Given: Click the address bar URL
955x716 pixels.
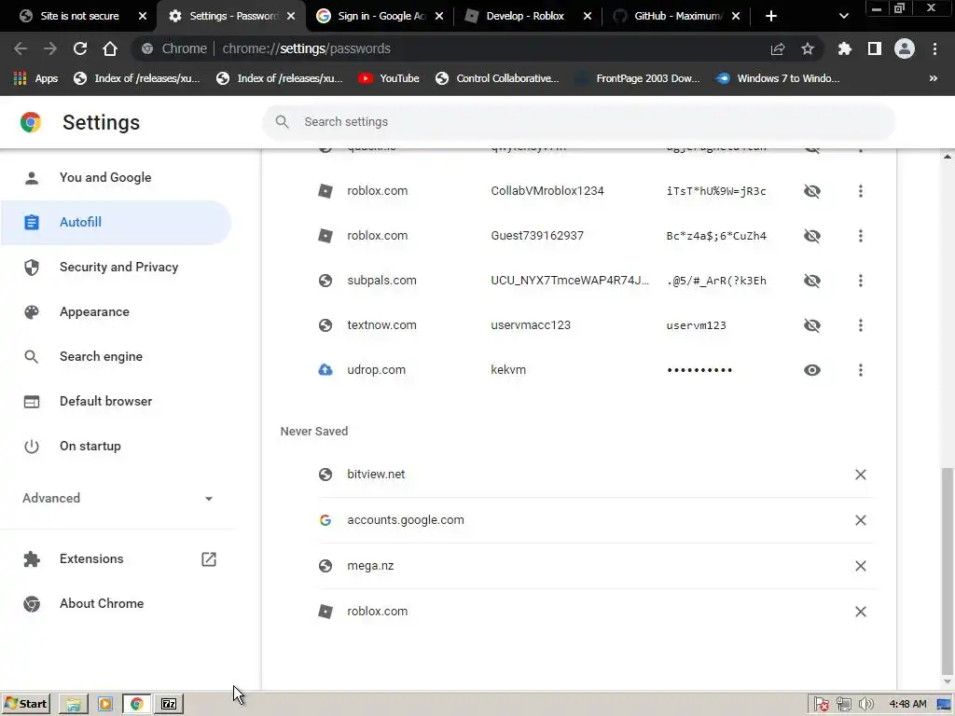Looking at the screenshot, I should pos(306,48).
